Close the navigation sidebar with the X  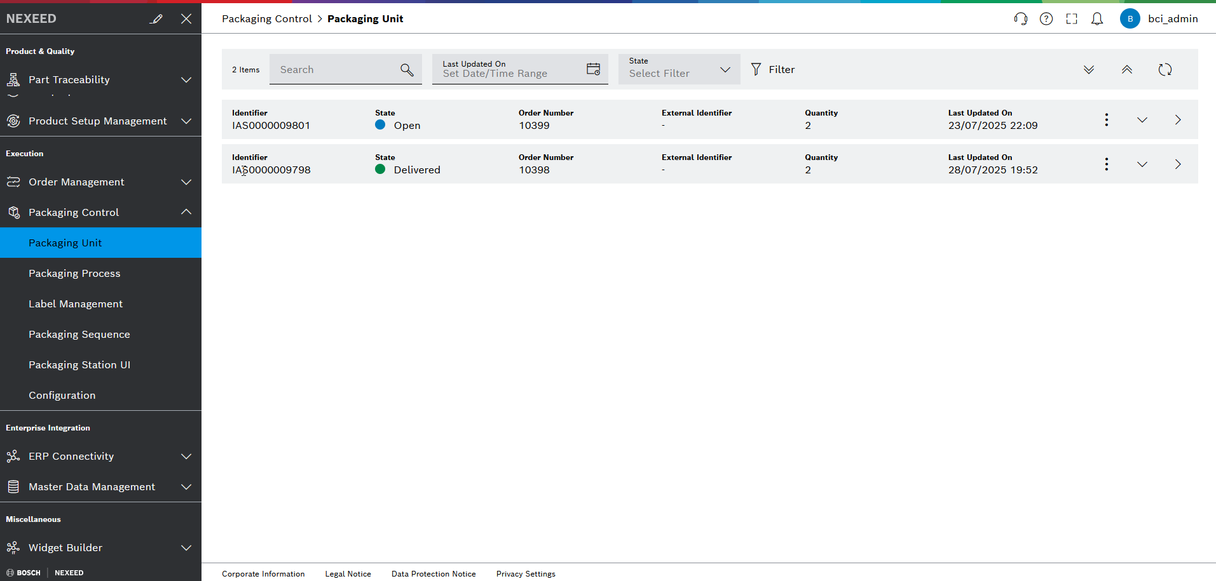(186, 18)
